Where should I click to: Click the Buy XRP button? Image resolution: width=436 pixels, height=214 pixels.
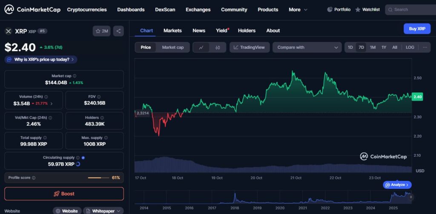coord(417,28)
